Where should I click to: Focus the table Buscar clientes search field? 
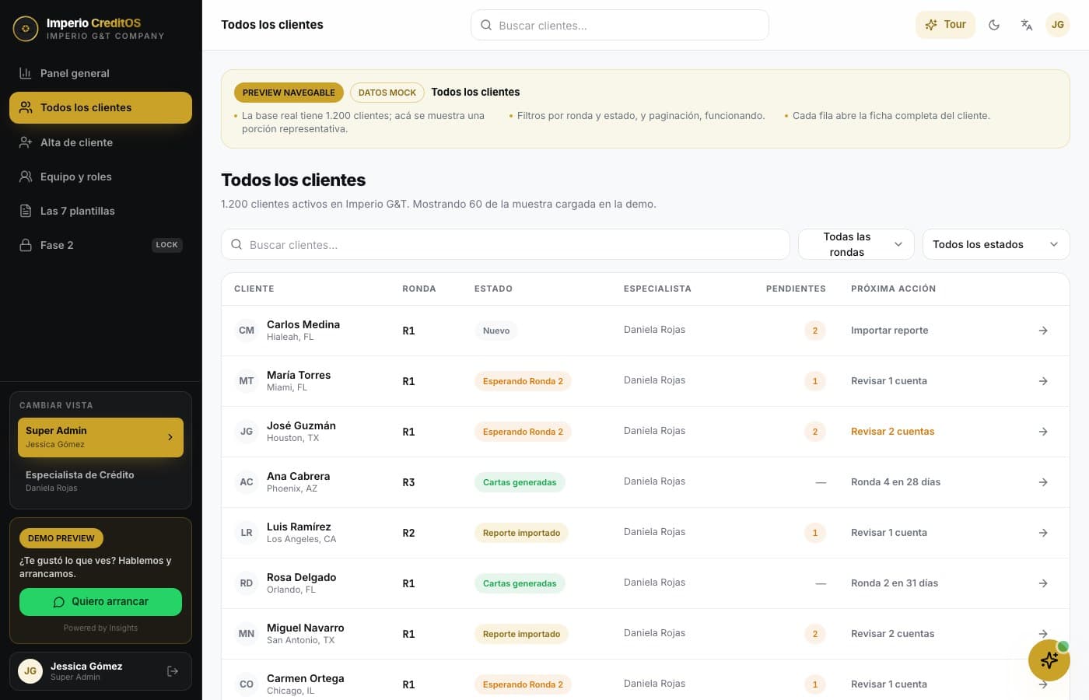pos(506,244)
